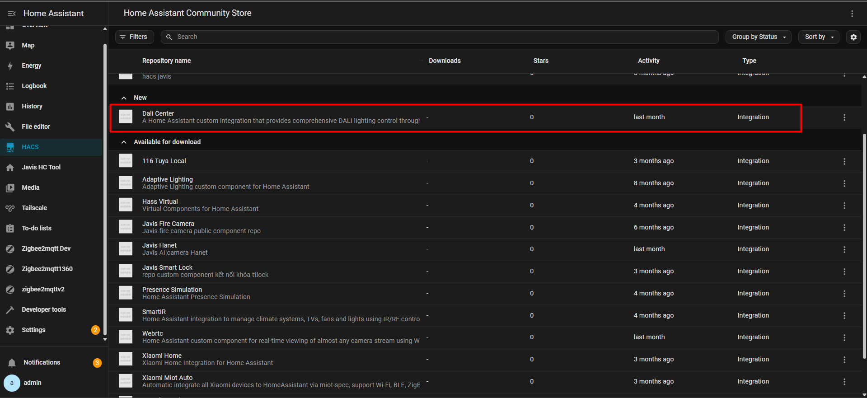Open the top-right overflow menu
The height and width of the screenshot is (398, 867).
(852, 14)
